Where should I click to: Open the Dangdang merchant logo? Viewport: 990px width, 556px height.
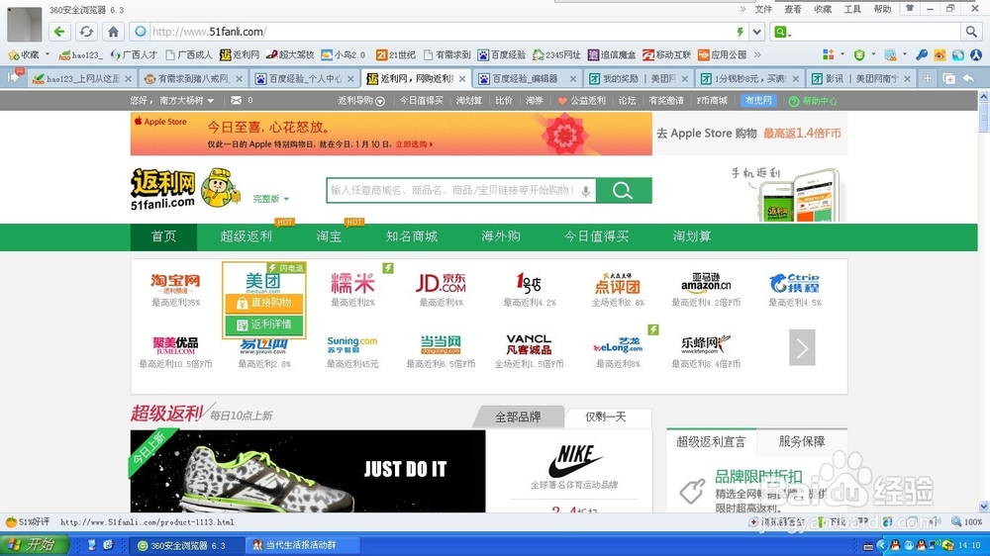(441, 344)
